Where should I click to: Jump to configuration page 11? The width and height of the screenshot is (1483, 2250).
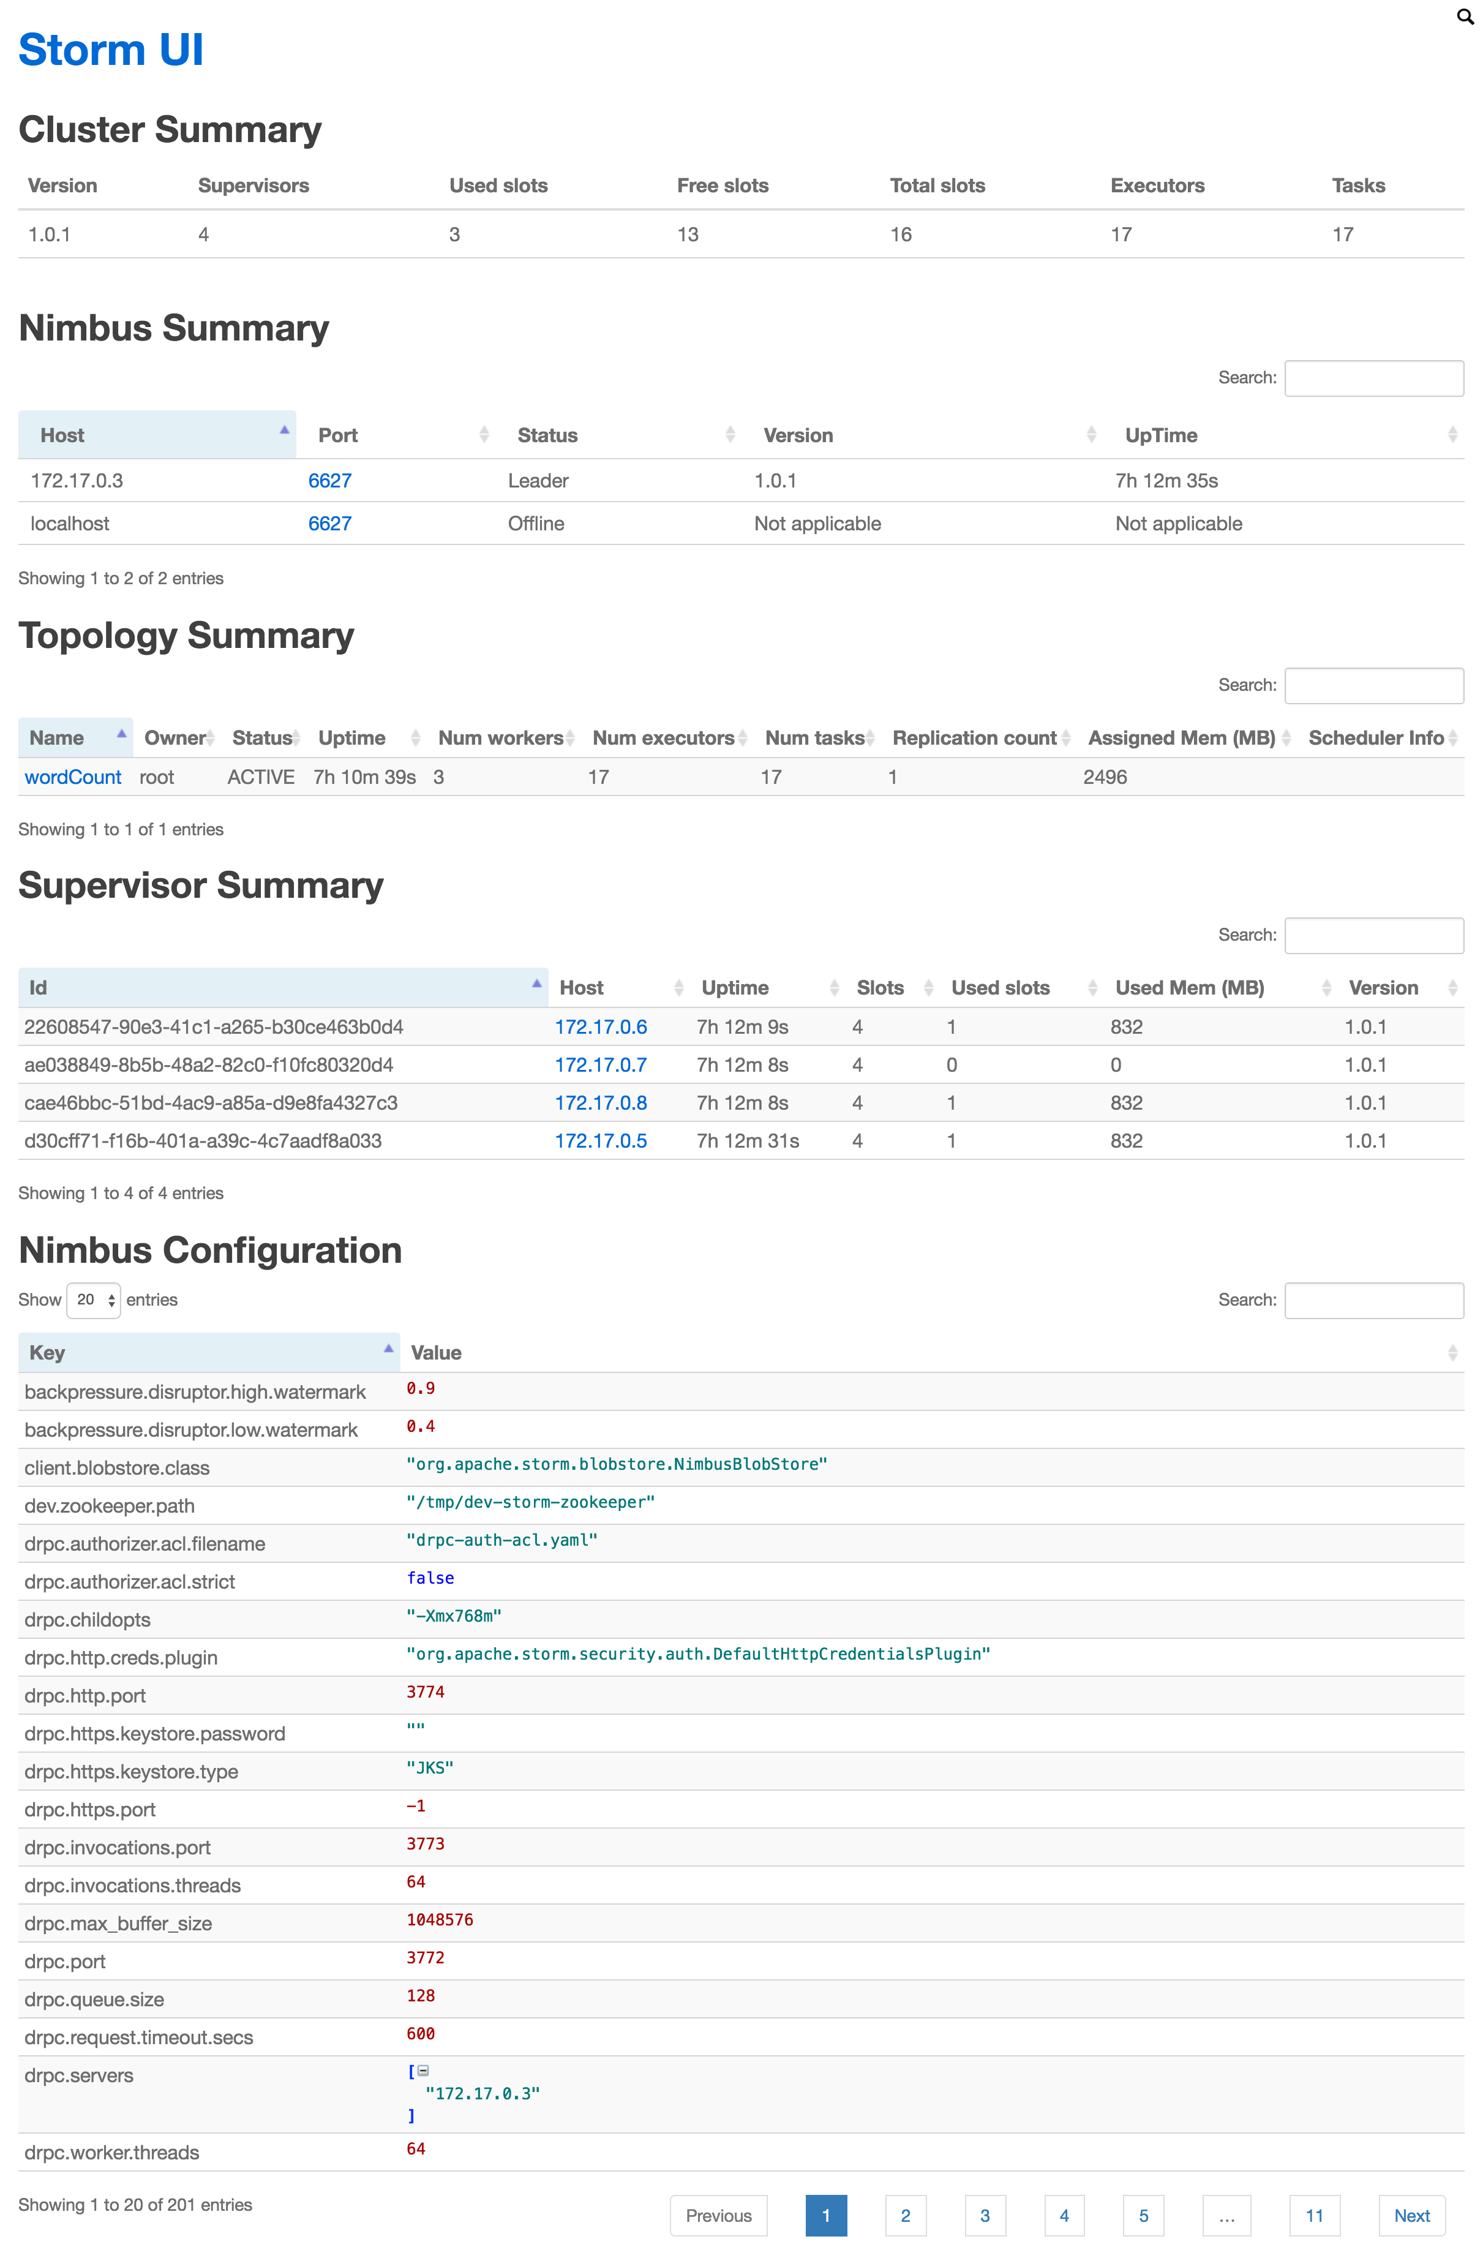coord(1315,2215)
